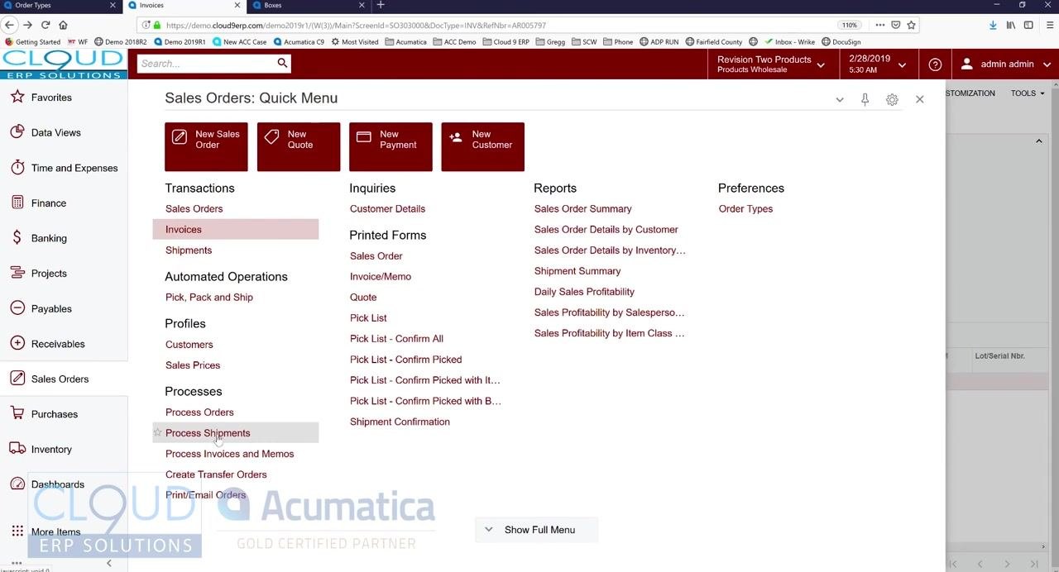Expand the quick menu chevron dropdown
The image size is (1059, 572).
[840, 100]
